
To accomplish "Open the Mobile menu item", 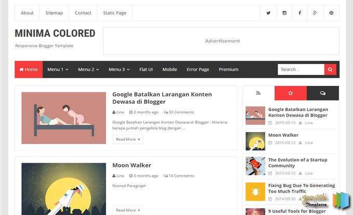I will (170, 69).
